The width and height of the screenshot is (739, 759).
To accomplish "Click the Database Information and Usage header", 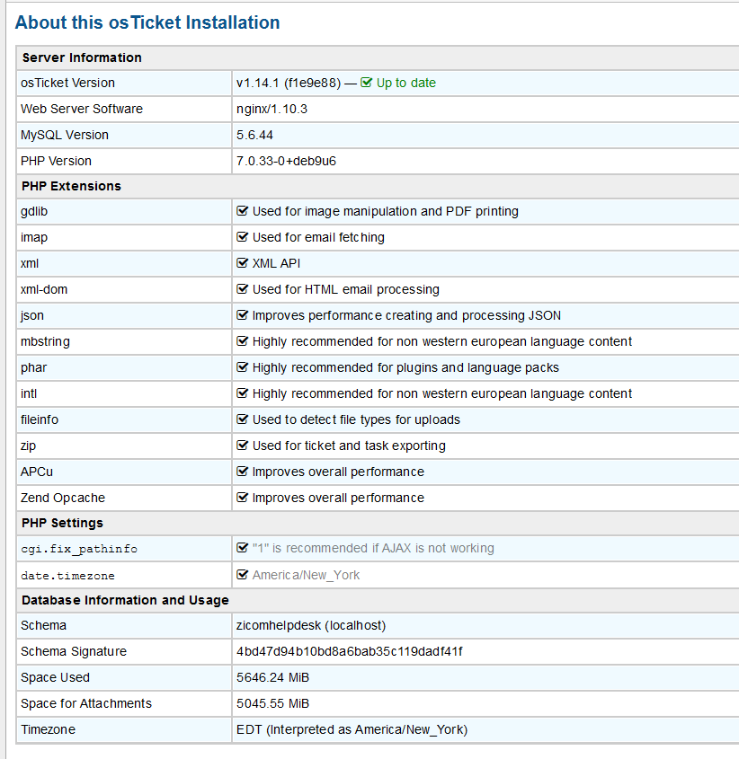I will pos(125,600).
